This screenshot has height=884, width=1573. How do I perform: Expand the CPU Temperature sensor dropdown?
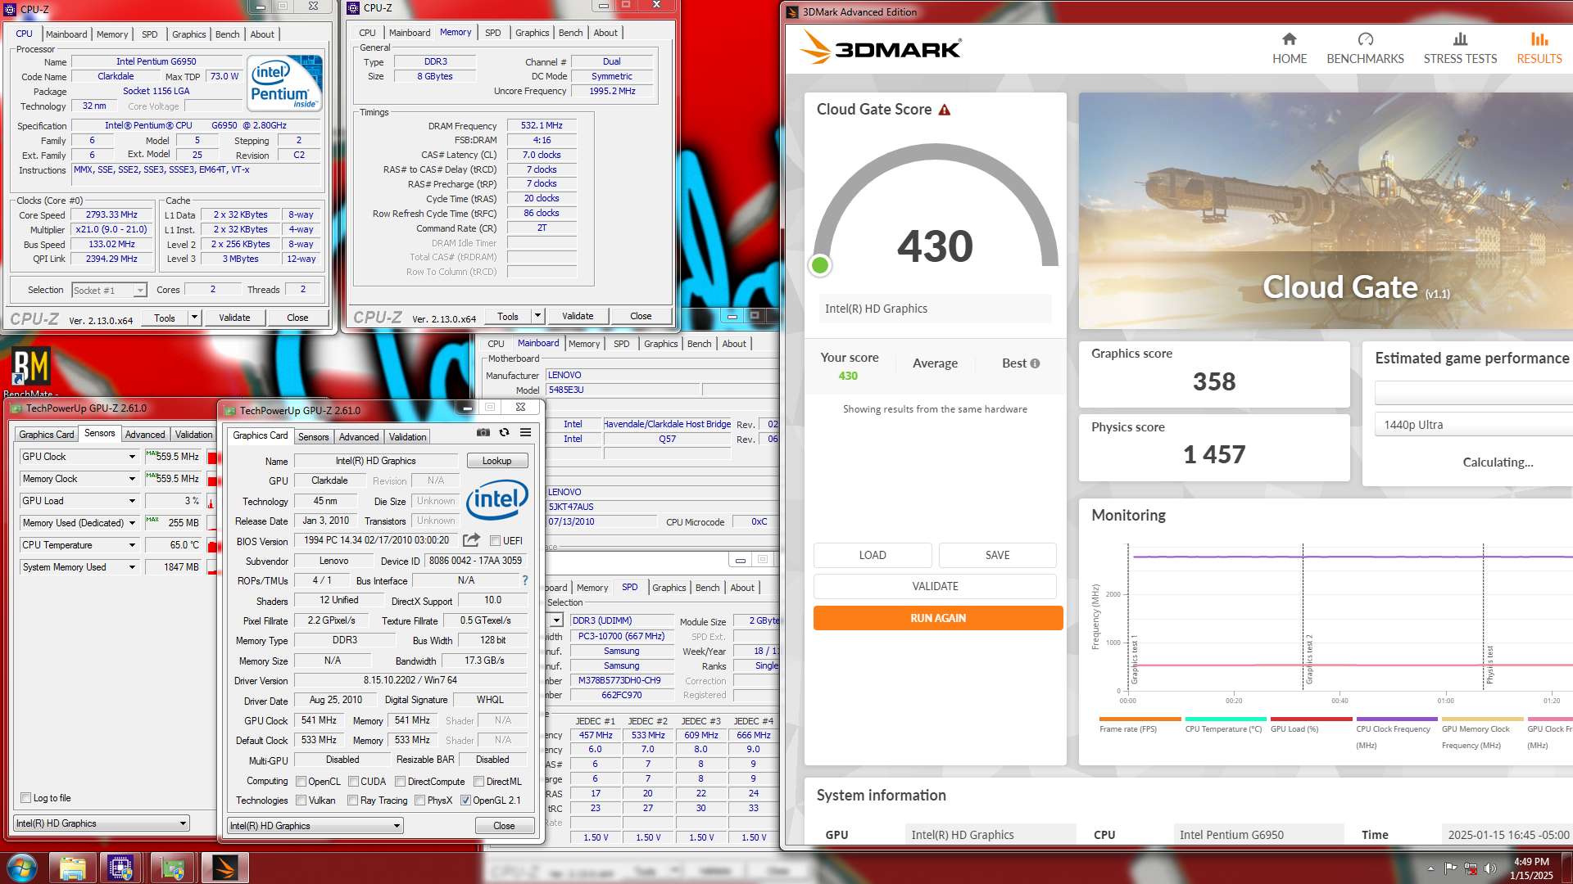[132, 545]
